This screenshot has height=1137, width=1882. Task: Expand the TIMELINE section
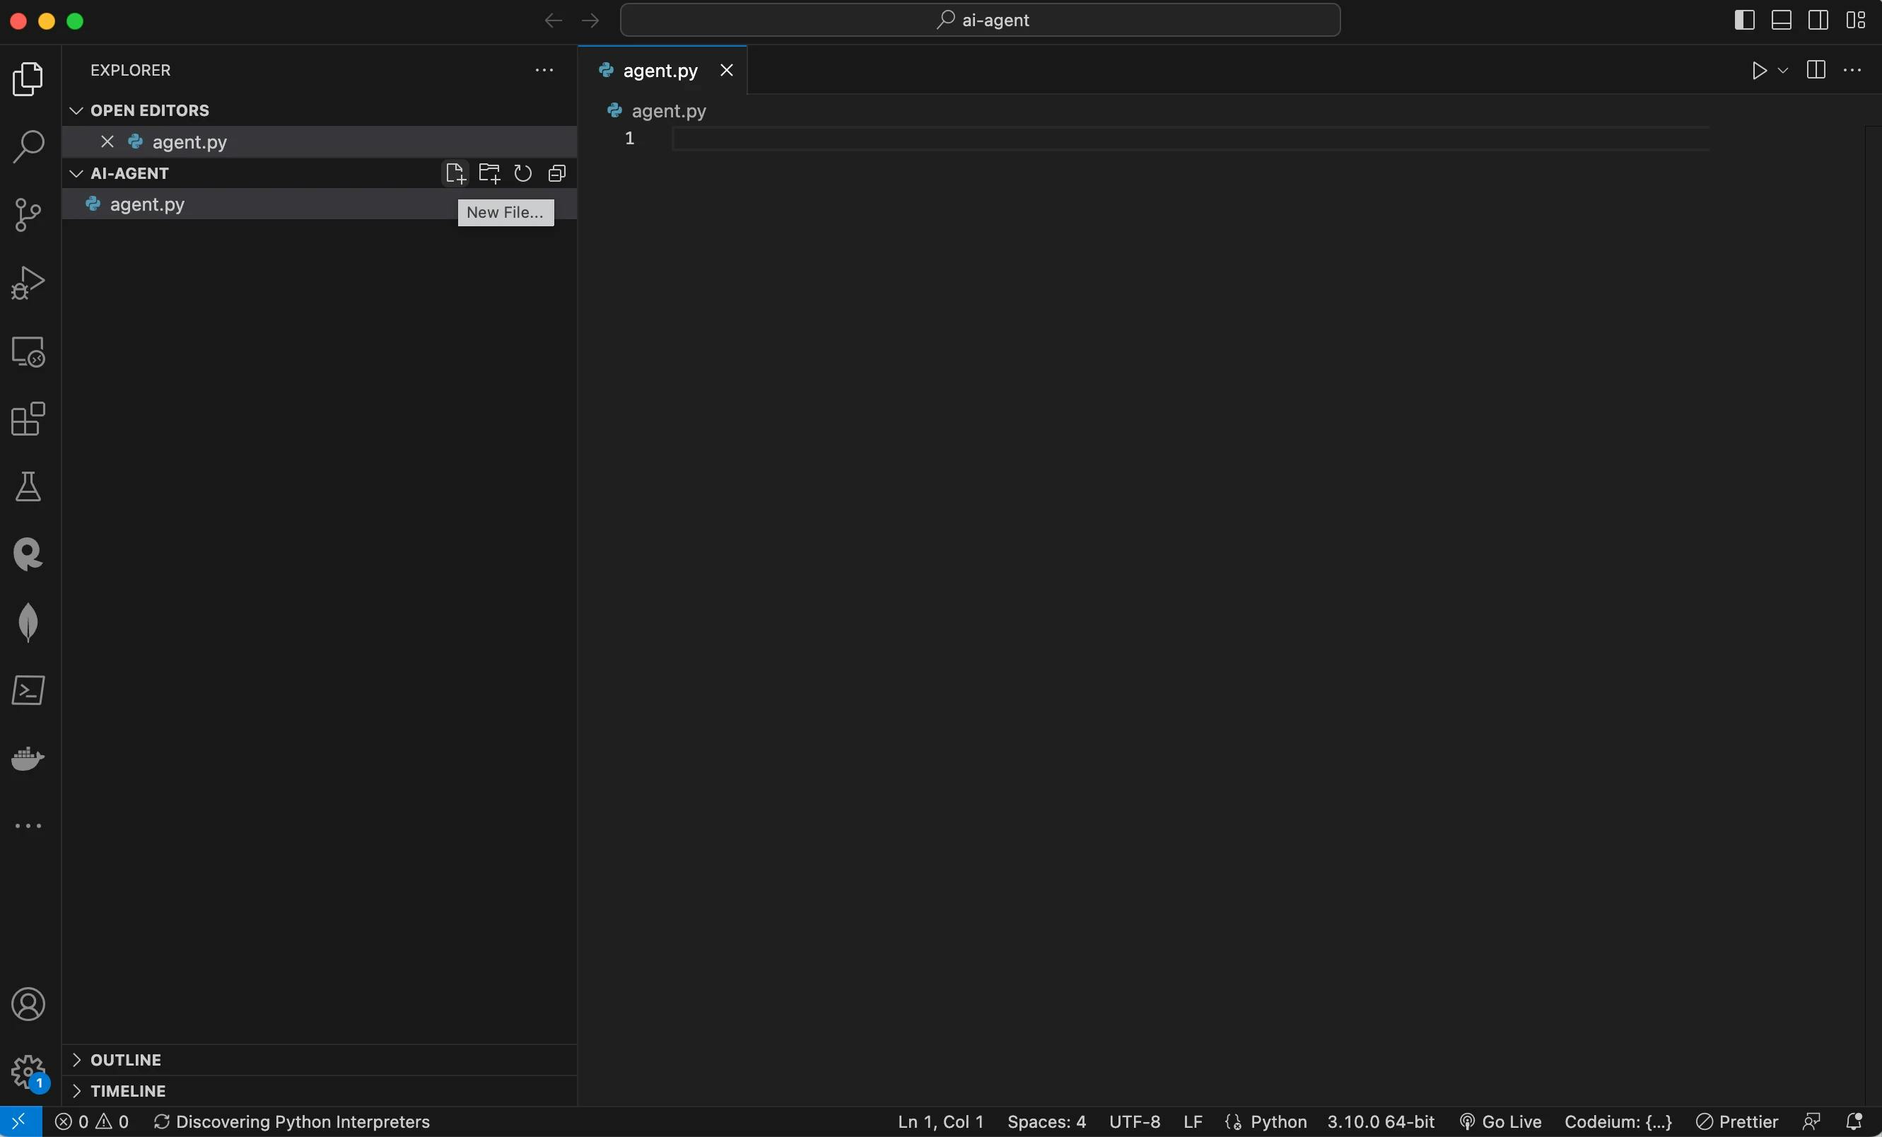(127, 1090)
